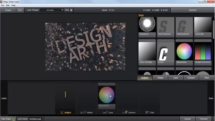This screenshot has height=121, width=215.
Task: Click the Zoom 37.3% readout
Action: tap(108, 10)
